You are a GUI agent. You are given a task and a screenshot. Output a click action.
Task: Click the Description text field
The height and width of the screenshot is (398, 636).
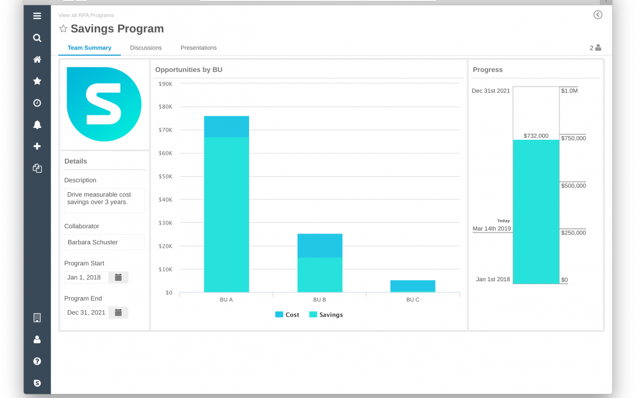coord(104,200)
